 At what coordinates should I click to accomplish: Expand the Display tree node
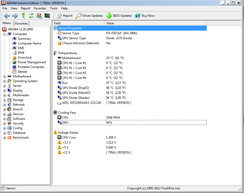click(x=5, y=90)
